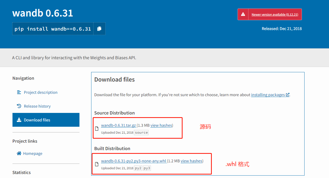Image resolution: width=329 pixels, height=178 pixels.
Task: Click the CLI and library description text
Action: tap(74, 58)
